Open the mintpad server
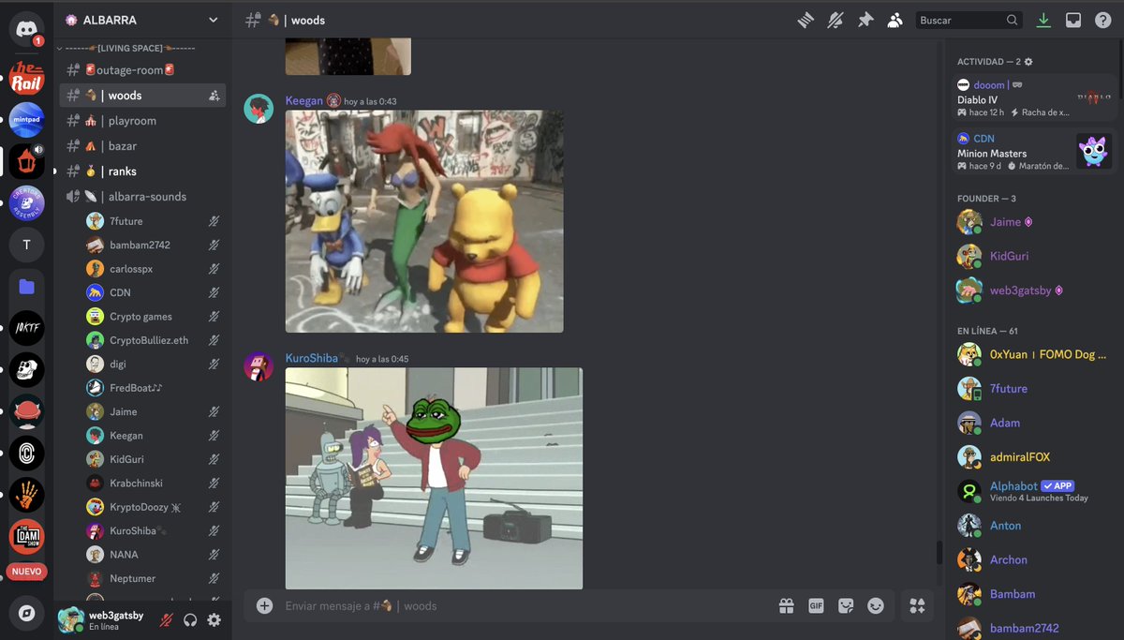The image size is (1124, 640). (26, 120)
